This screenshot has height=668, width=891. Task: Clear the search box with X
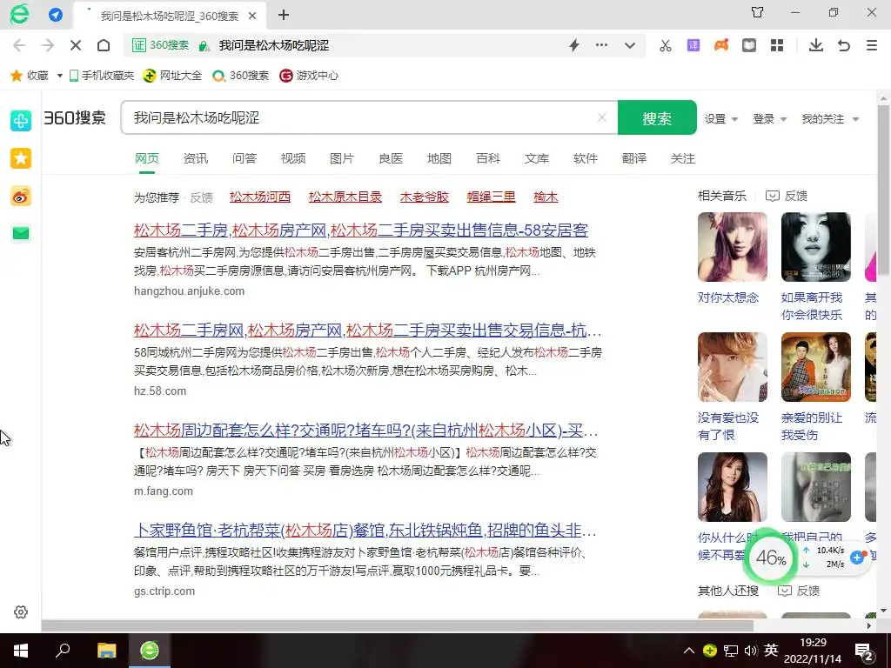coord(602,117)
